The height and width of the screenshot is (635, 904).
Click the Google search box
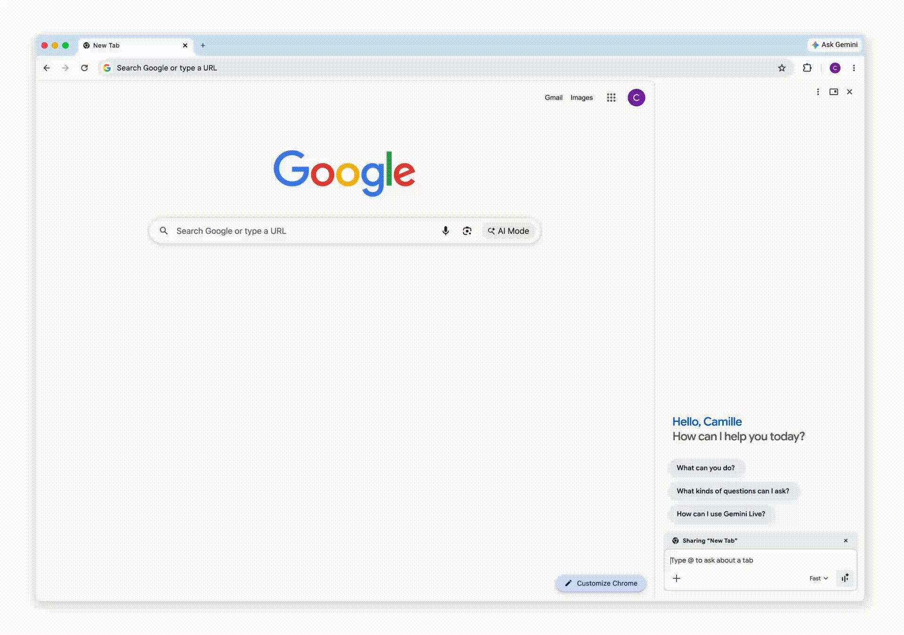pos(345,231)
